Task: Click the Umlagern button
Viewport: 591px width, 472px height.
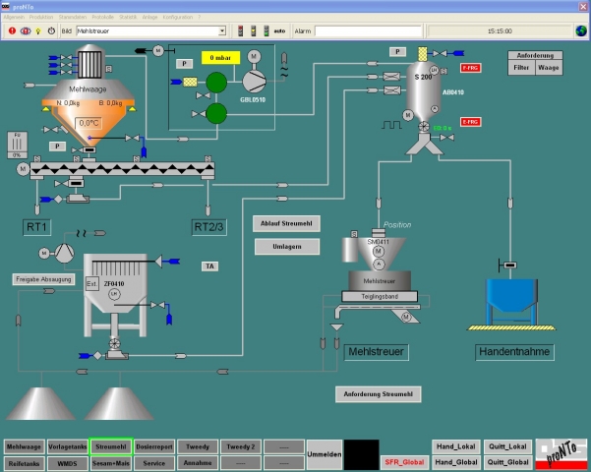Action: 287,247
